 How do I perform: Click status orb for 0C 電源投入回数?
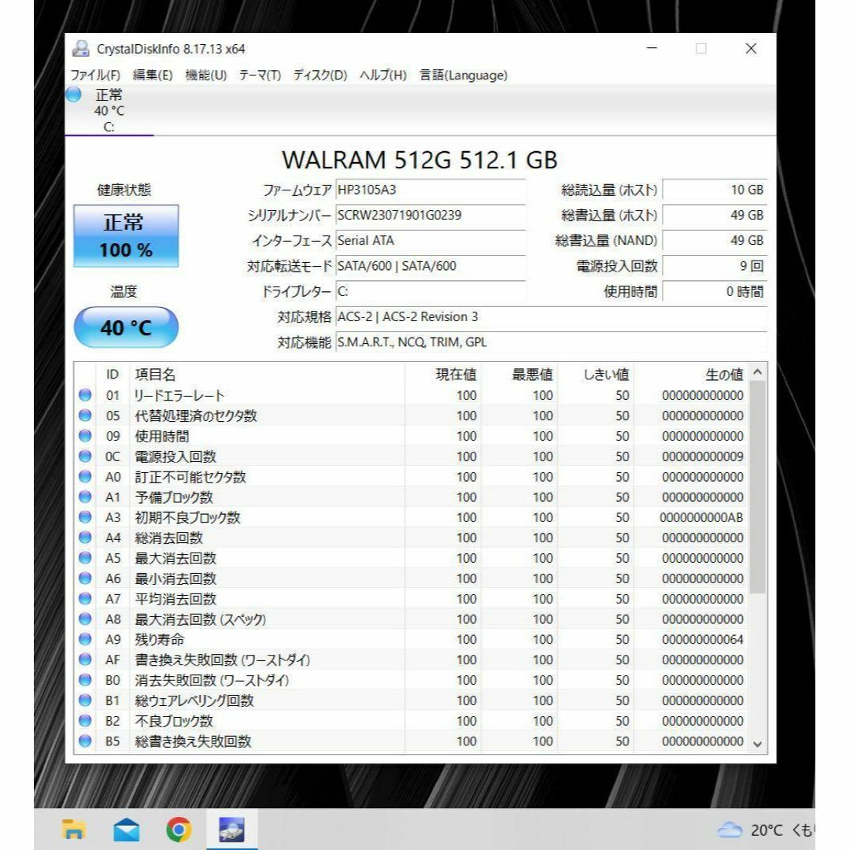(x=85, y=456)
